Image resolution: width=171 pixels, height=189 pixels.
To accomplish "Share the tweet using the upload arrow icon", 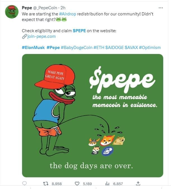I will [x=138, y=183].
